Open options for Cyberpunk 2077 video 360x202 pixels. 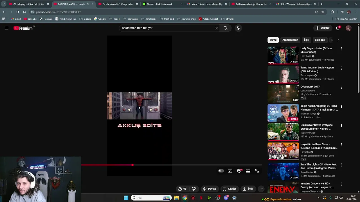click(x=341, y=87)
